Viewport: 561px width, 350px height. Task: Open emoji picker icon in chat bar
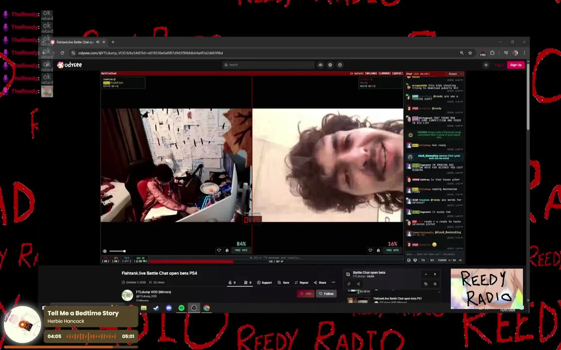(409, 260)
